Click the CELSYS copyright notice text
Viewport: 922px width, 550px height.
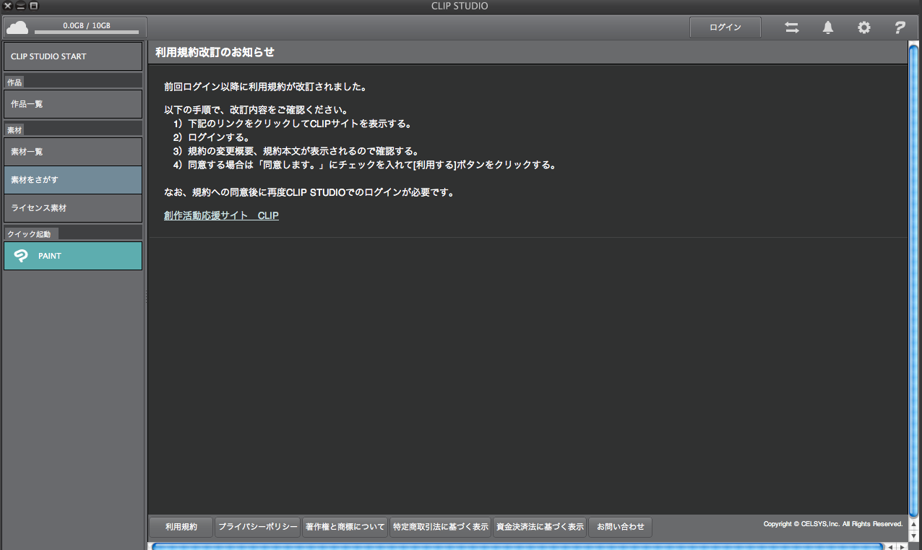pyautogui.click(x=833, y=524)
